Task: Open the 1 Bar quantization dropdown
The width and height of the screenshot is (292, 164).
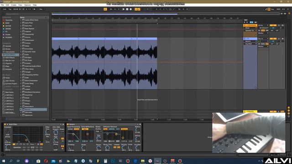Action: [41, 9]
